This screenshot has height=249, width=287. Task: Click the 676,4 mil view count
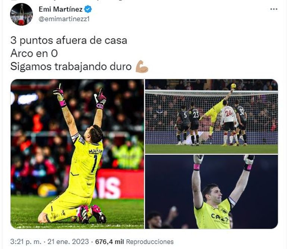tap(110, 242)
